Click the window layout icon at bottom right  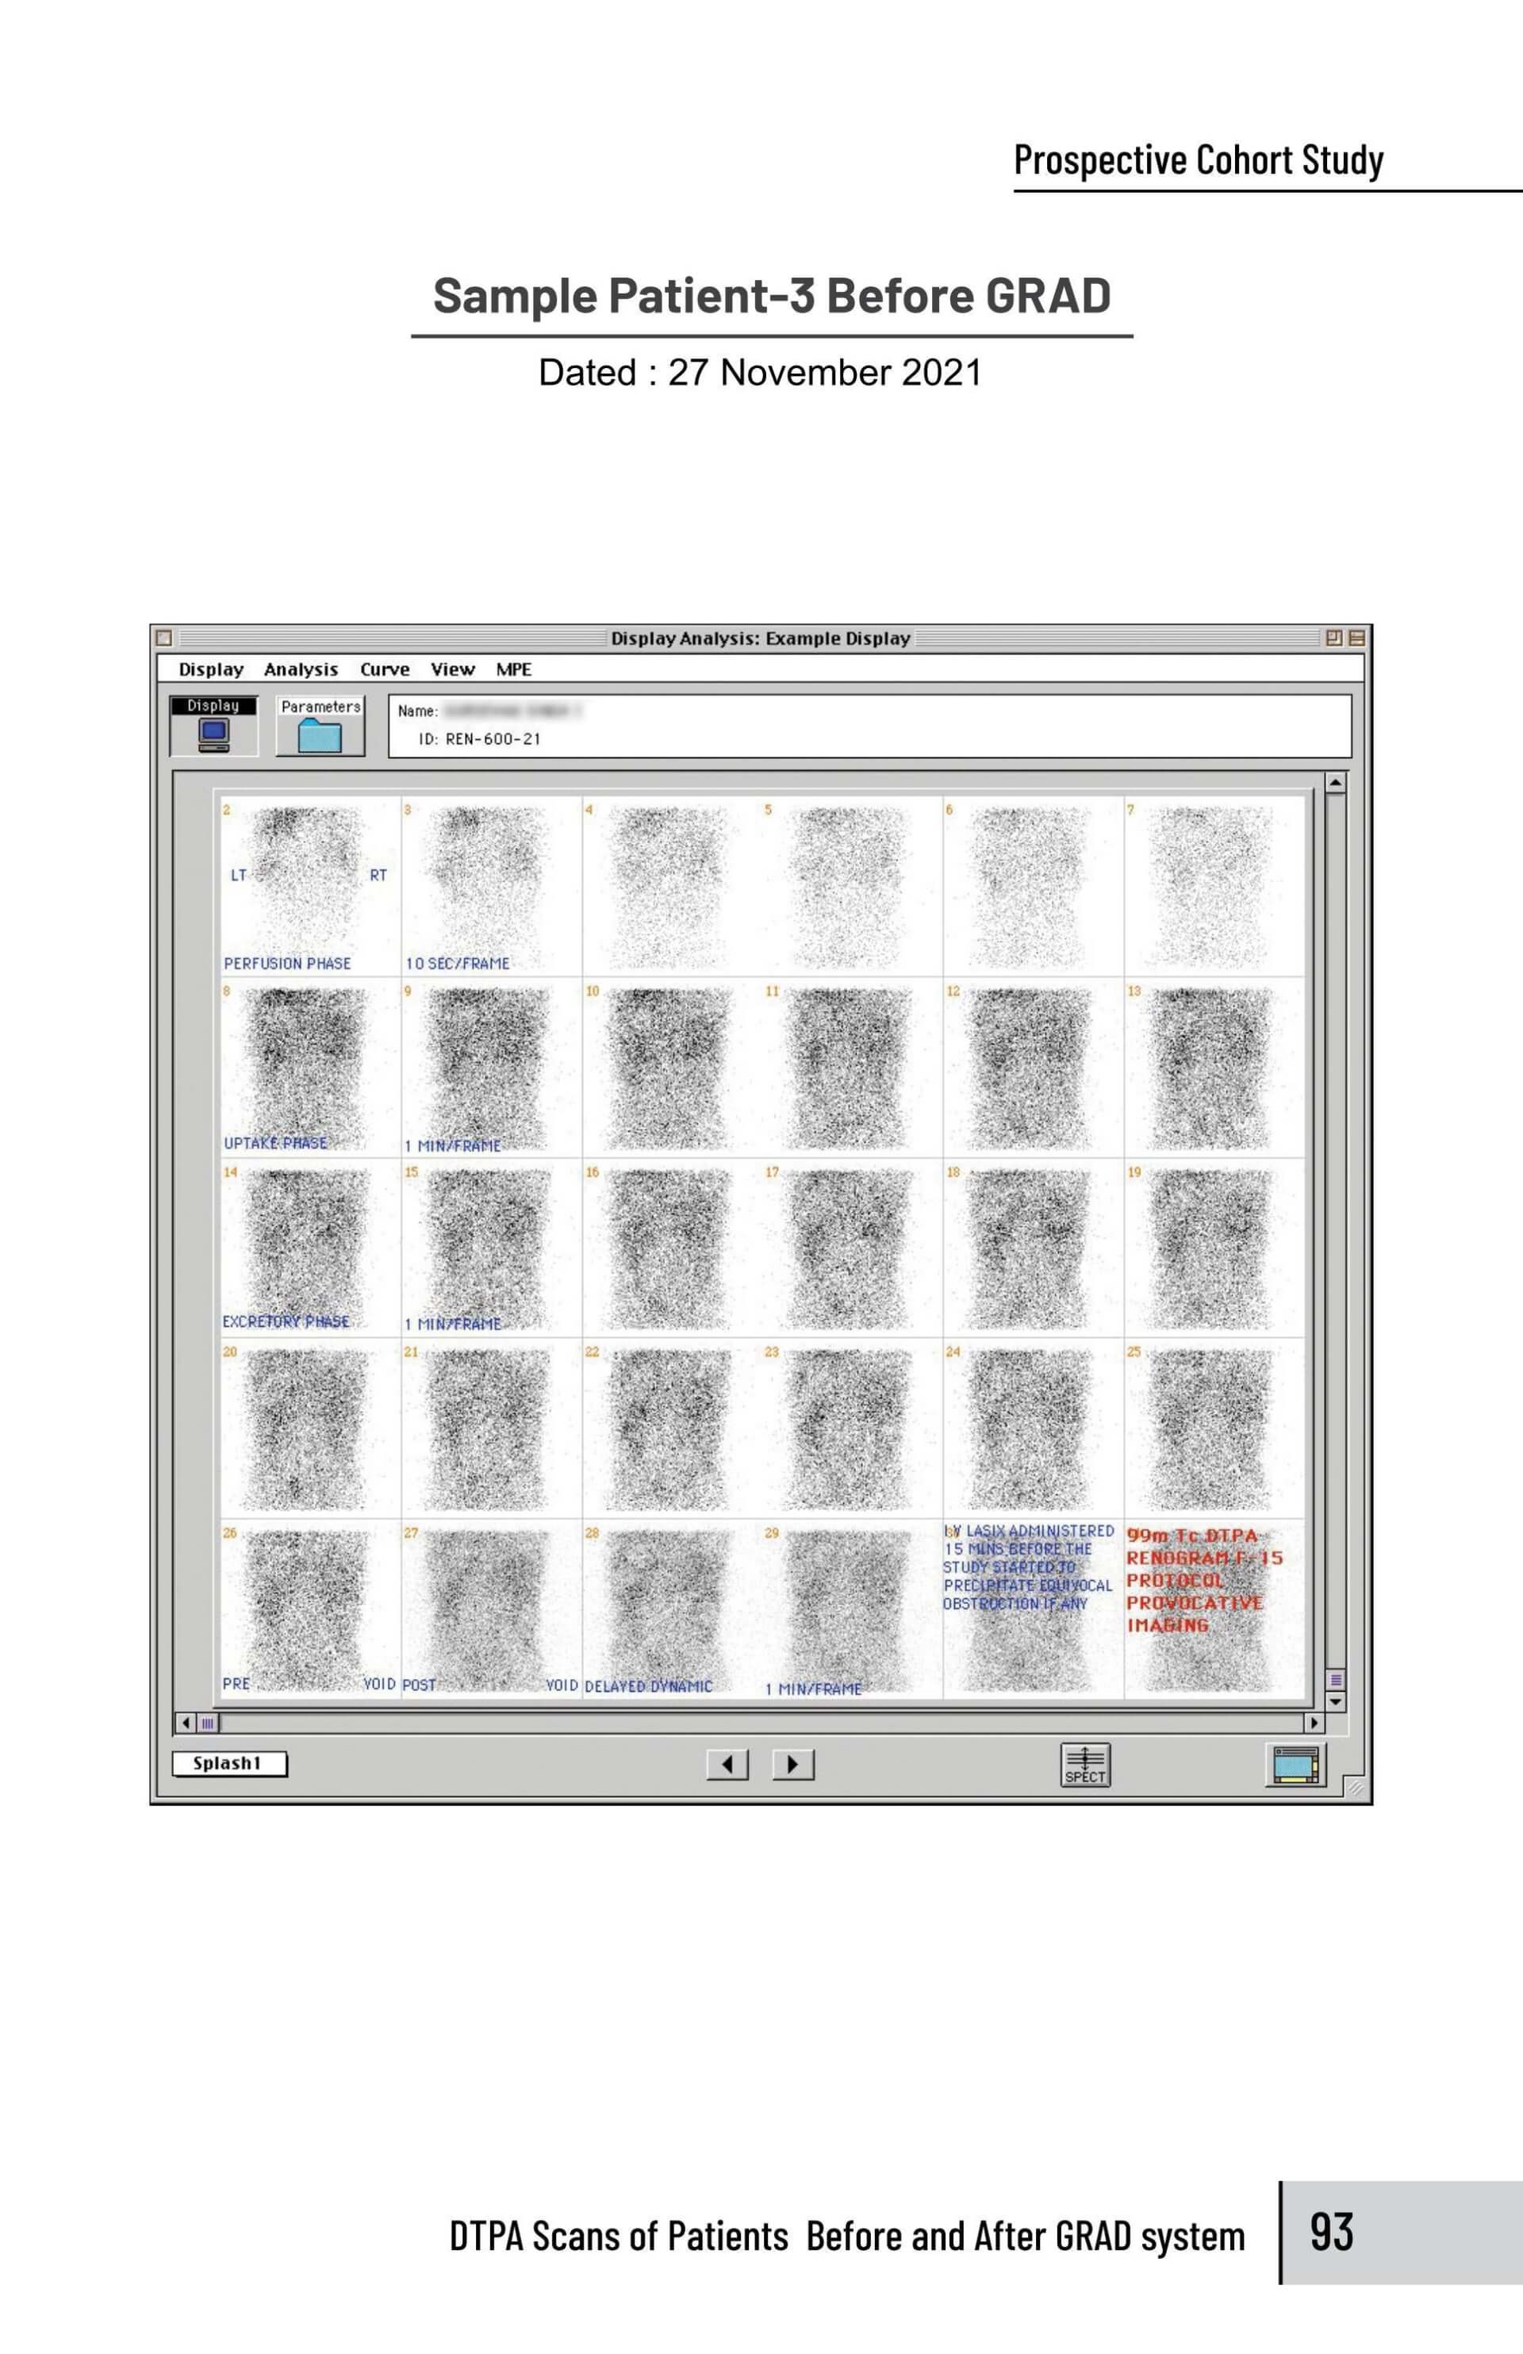coord(1295,1764)
